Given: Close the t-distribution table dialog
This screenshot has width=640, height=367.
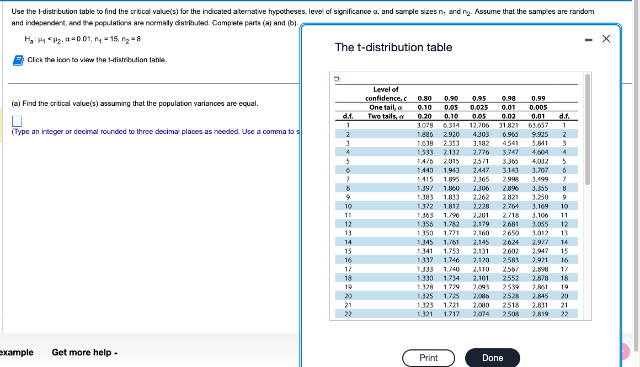Looking at the screenshot, I should tap(606, 39).
